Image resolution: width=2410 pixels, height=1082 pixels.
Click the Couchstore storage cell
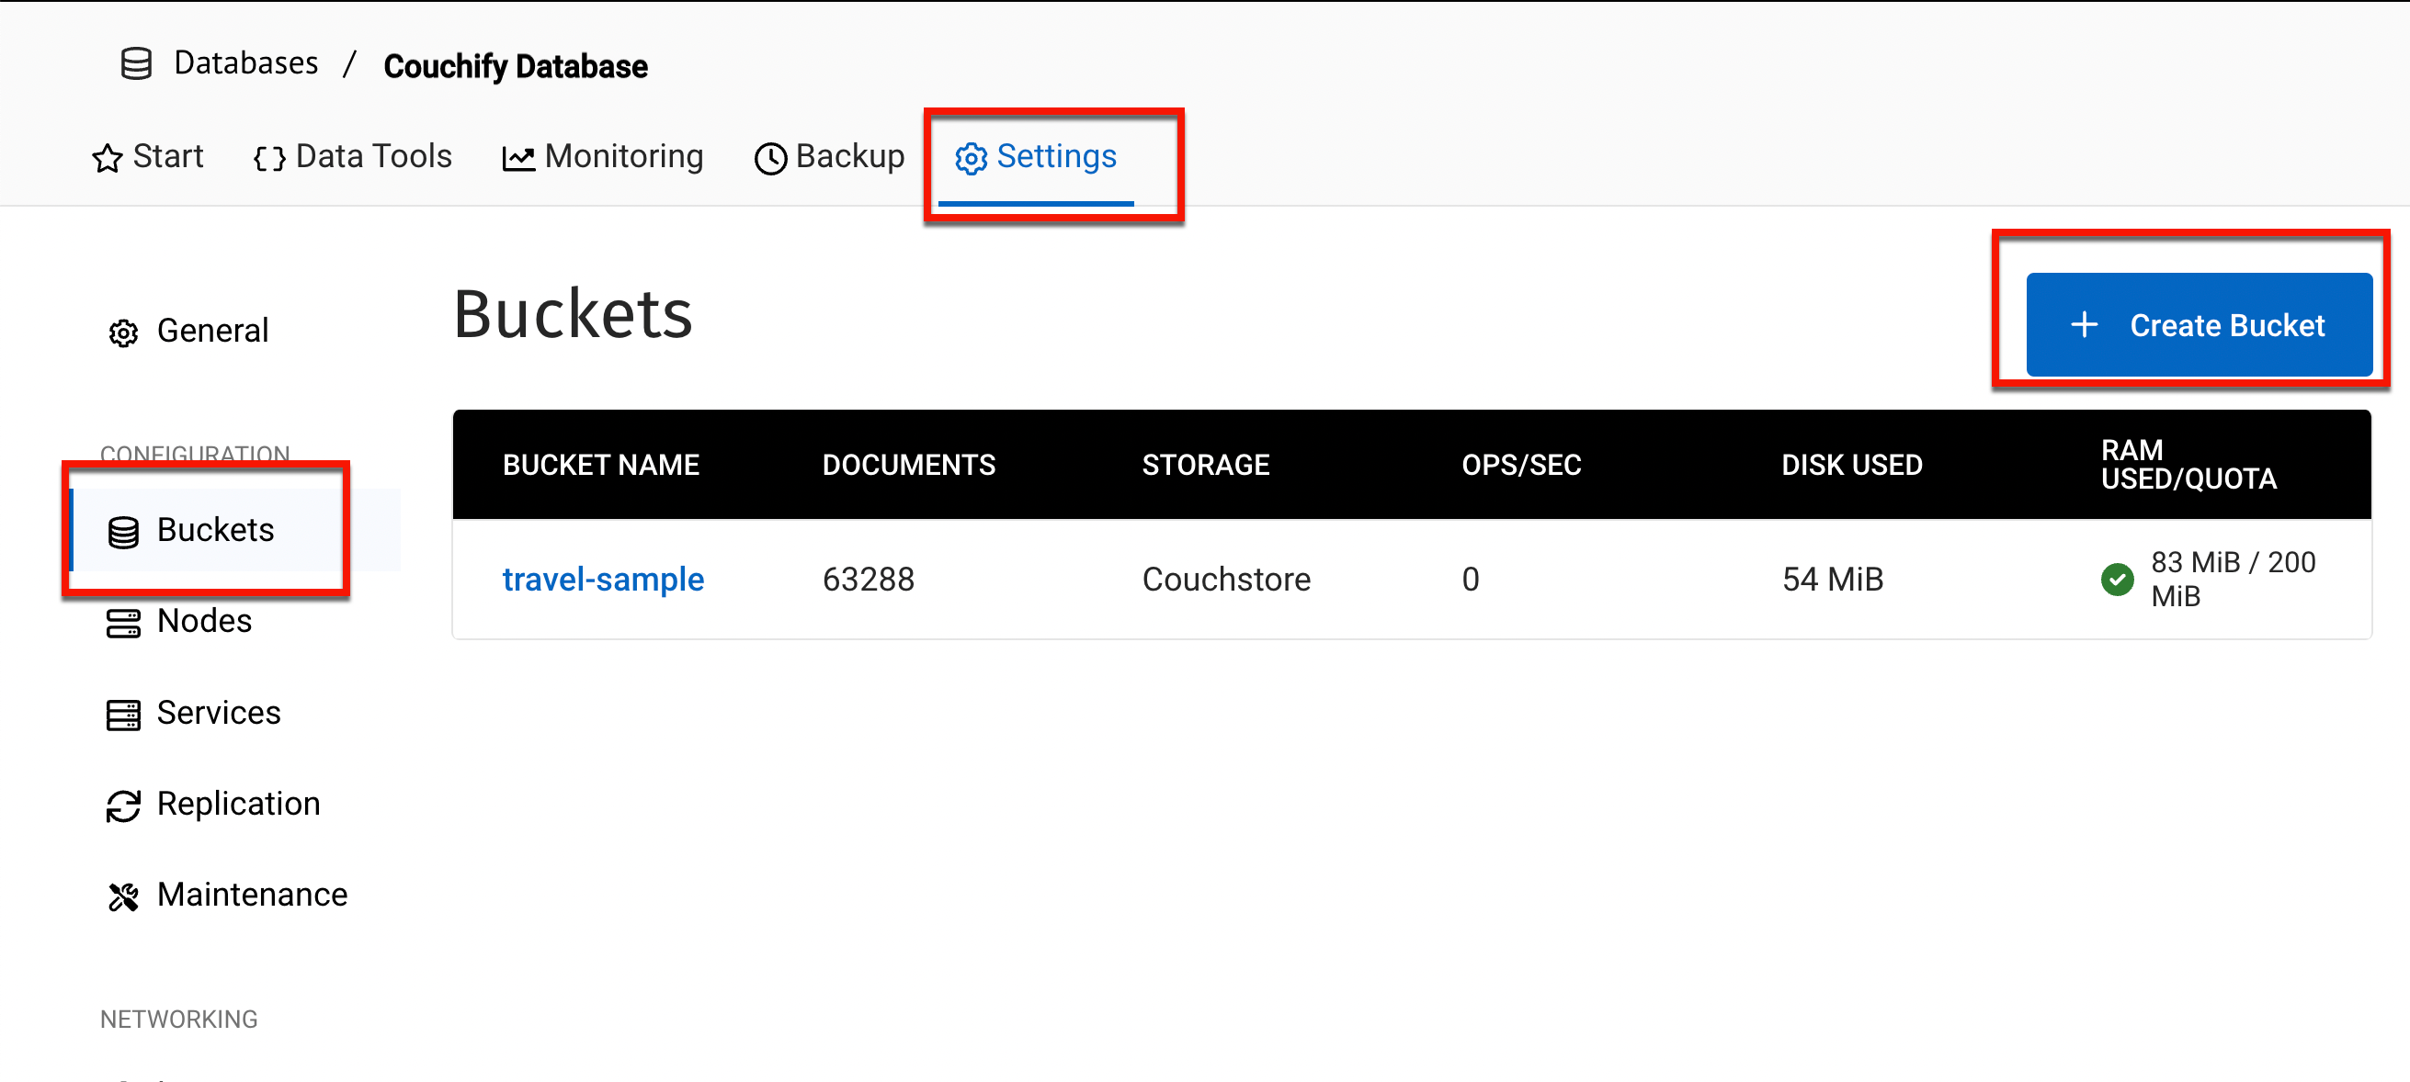(x=1226, y=579)
